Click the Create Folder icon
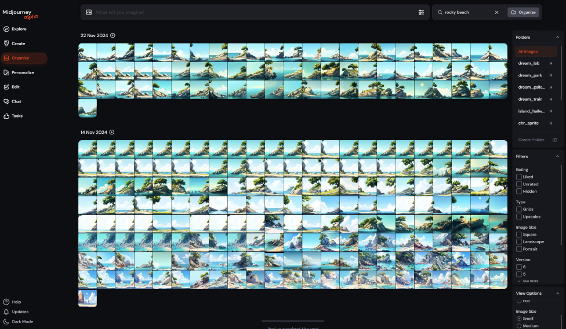 click(x=554, y=140)
